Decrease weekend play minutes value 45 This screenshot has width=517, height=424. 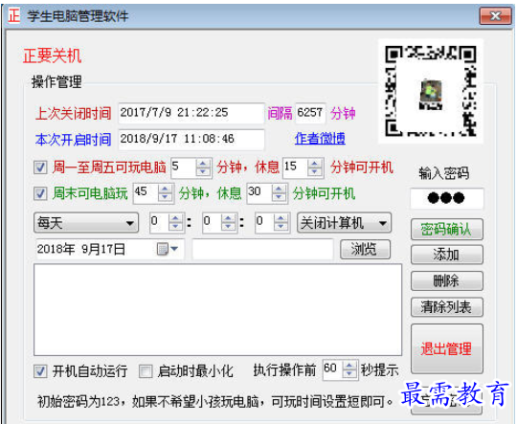click(165, 197)
